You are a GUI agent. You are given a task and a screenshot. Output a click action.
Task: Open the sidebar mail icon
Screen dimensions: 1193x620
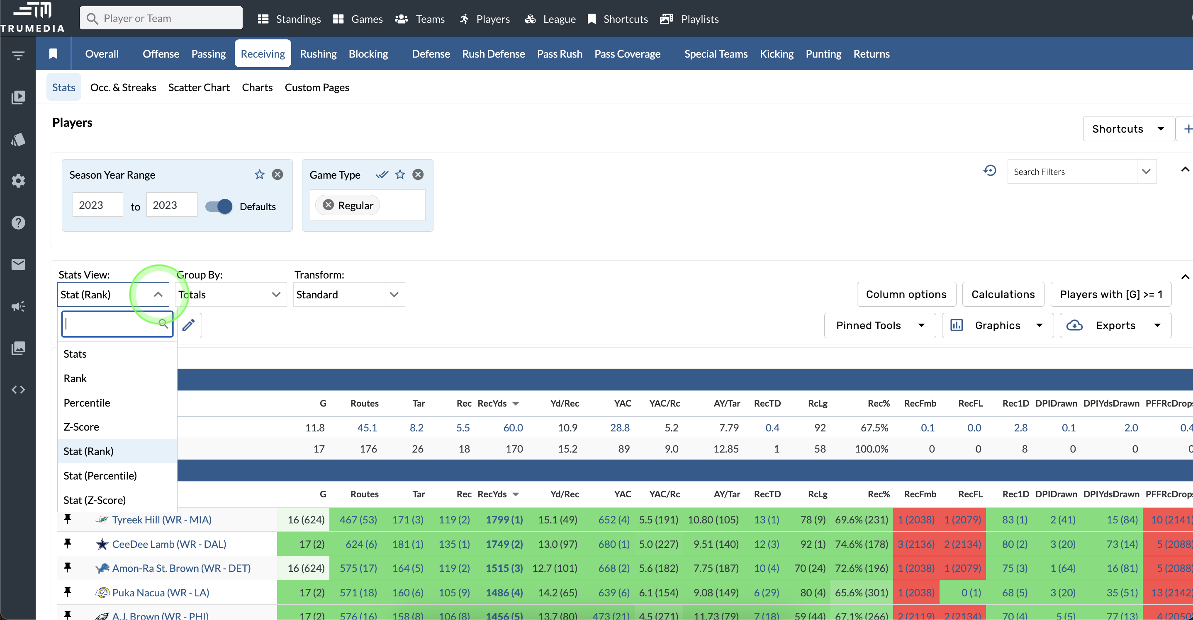(x=18, y=264)
